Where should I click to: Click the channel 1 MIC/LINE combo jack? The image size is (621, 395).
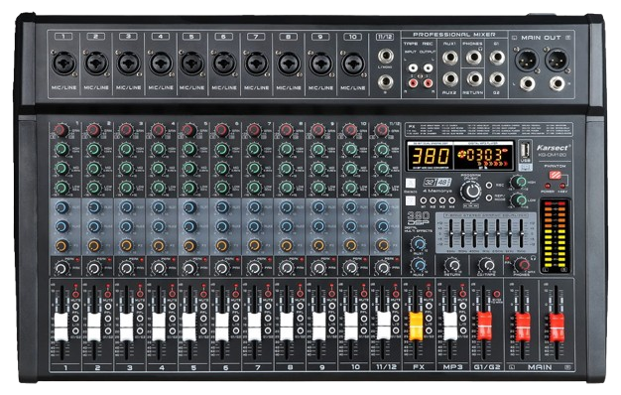[x=64, y=63]
